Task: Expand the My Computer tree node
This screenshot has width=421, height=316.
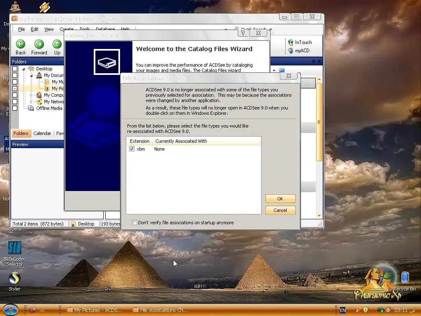Action: [x=31, y=95]
